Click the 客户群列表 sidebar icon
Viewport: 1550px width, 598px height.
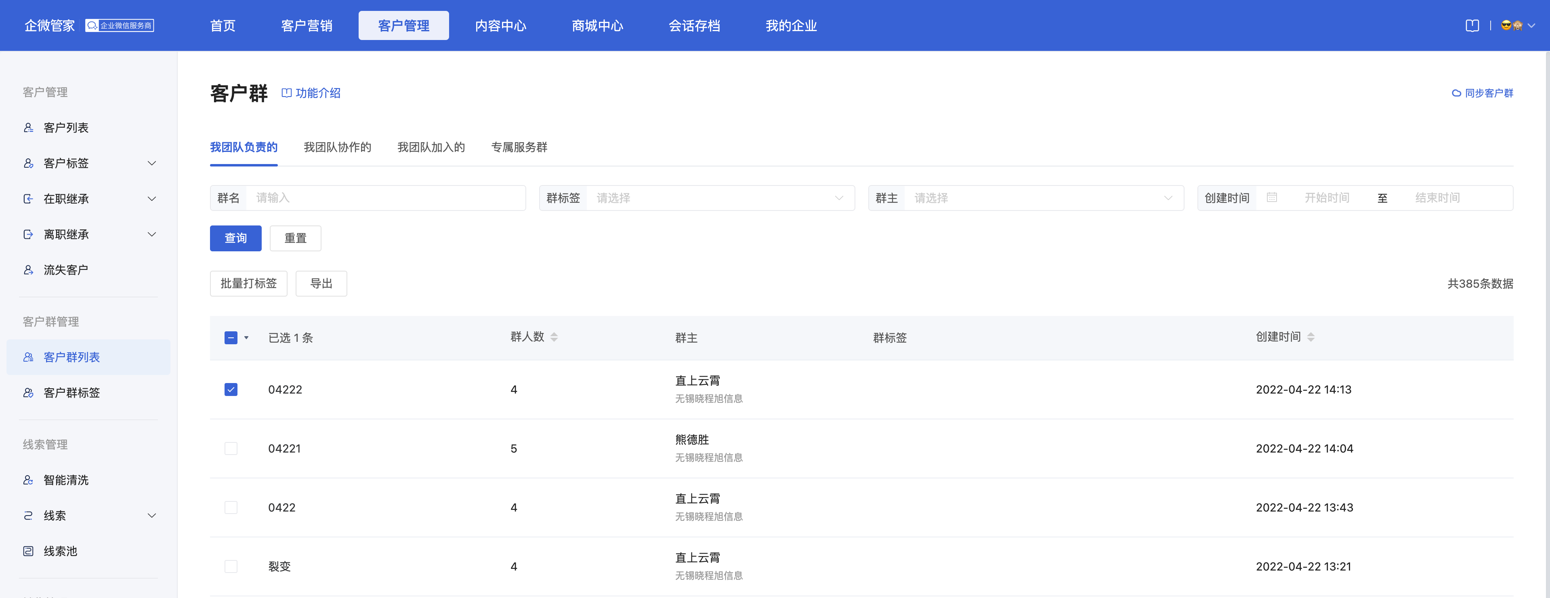coord(28,357)
